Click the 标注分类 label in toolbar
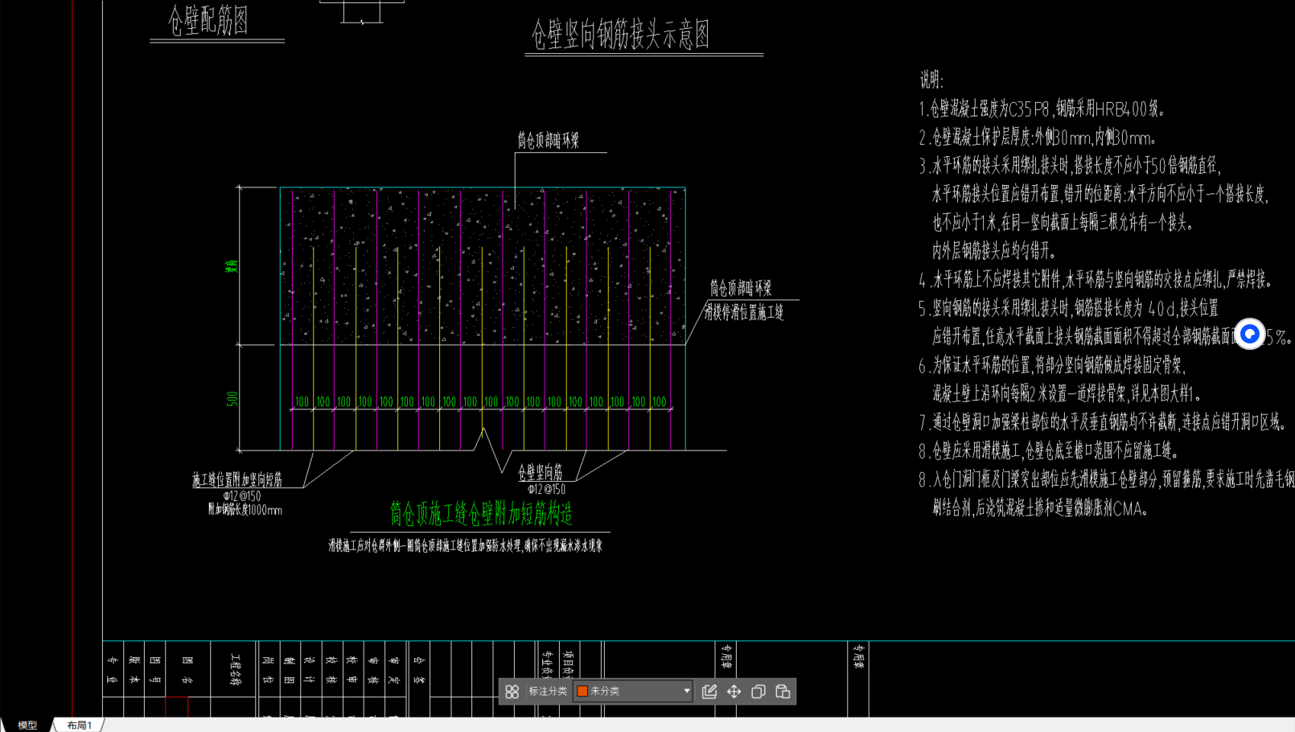Viewport: 1295px width, 732px height. 548,691
